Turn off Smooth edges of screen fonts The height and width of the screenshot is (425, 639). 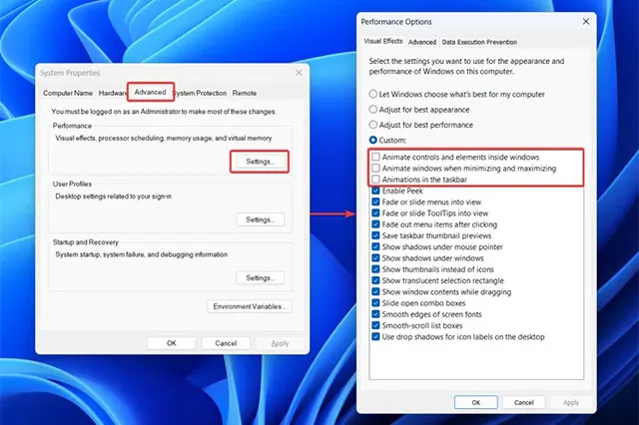(375, 314)
